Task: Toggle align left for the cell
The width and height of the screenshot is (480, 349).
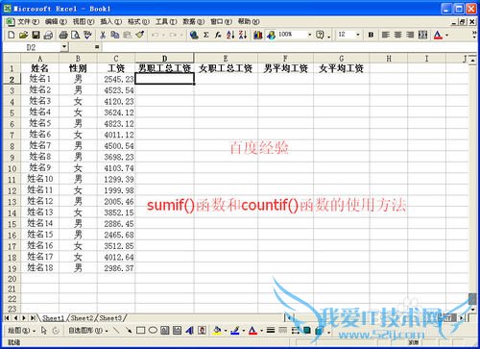Action: (x=386, y=35)
